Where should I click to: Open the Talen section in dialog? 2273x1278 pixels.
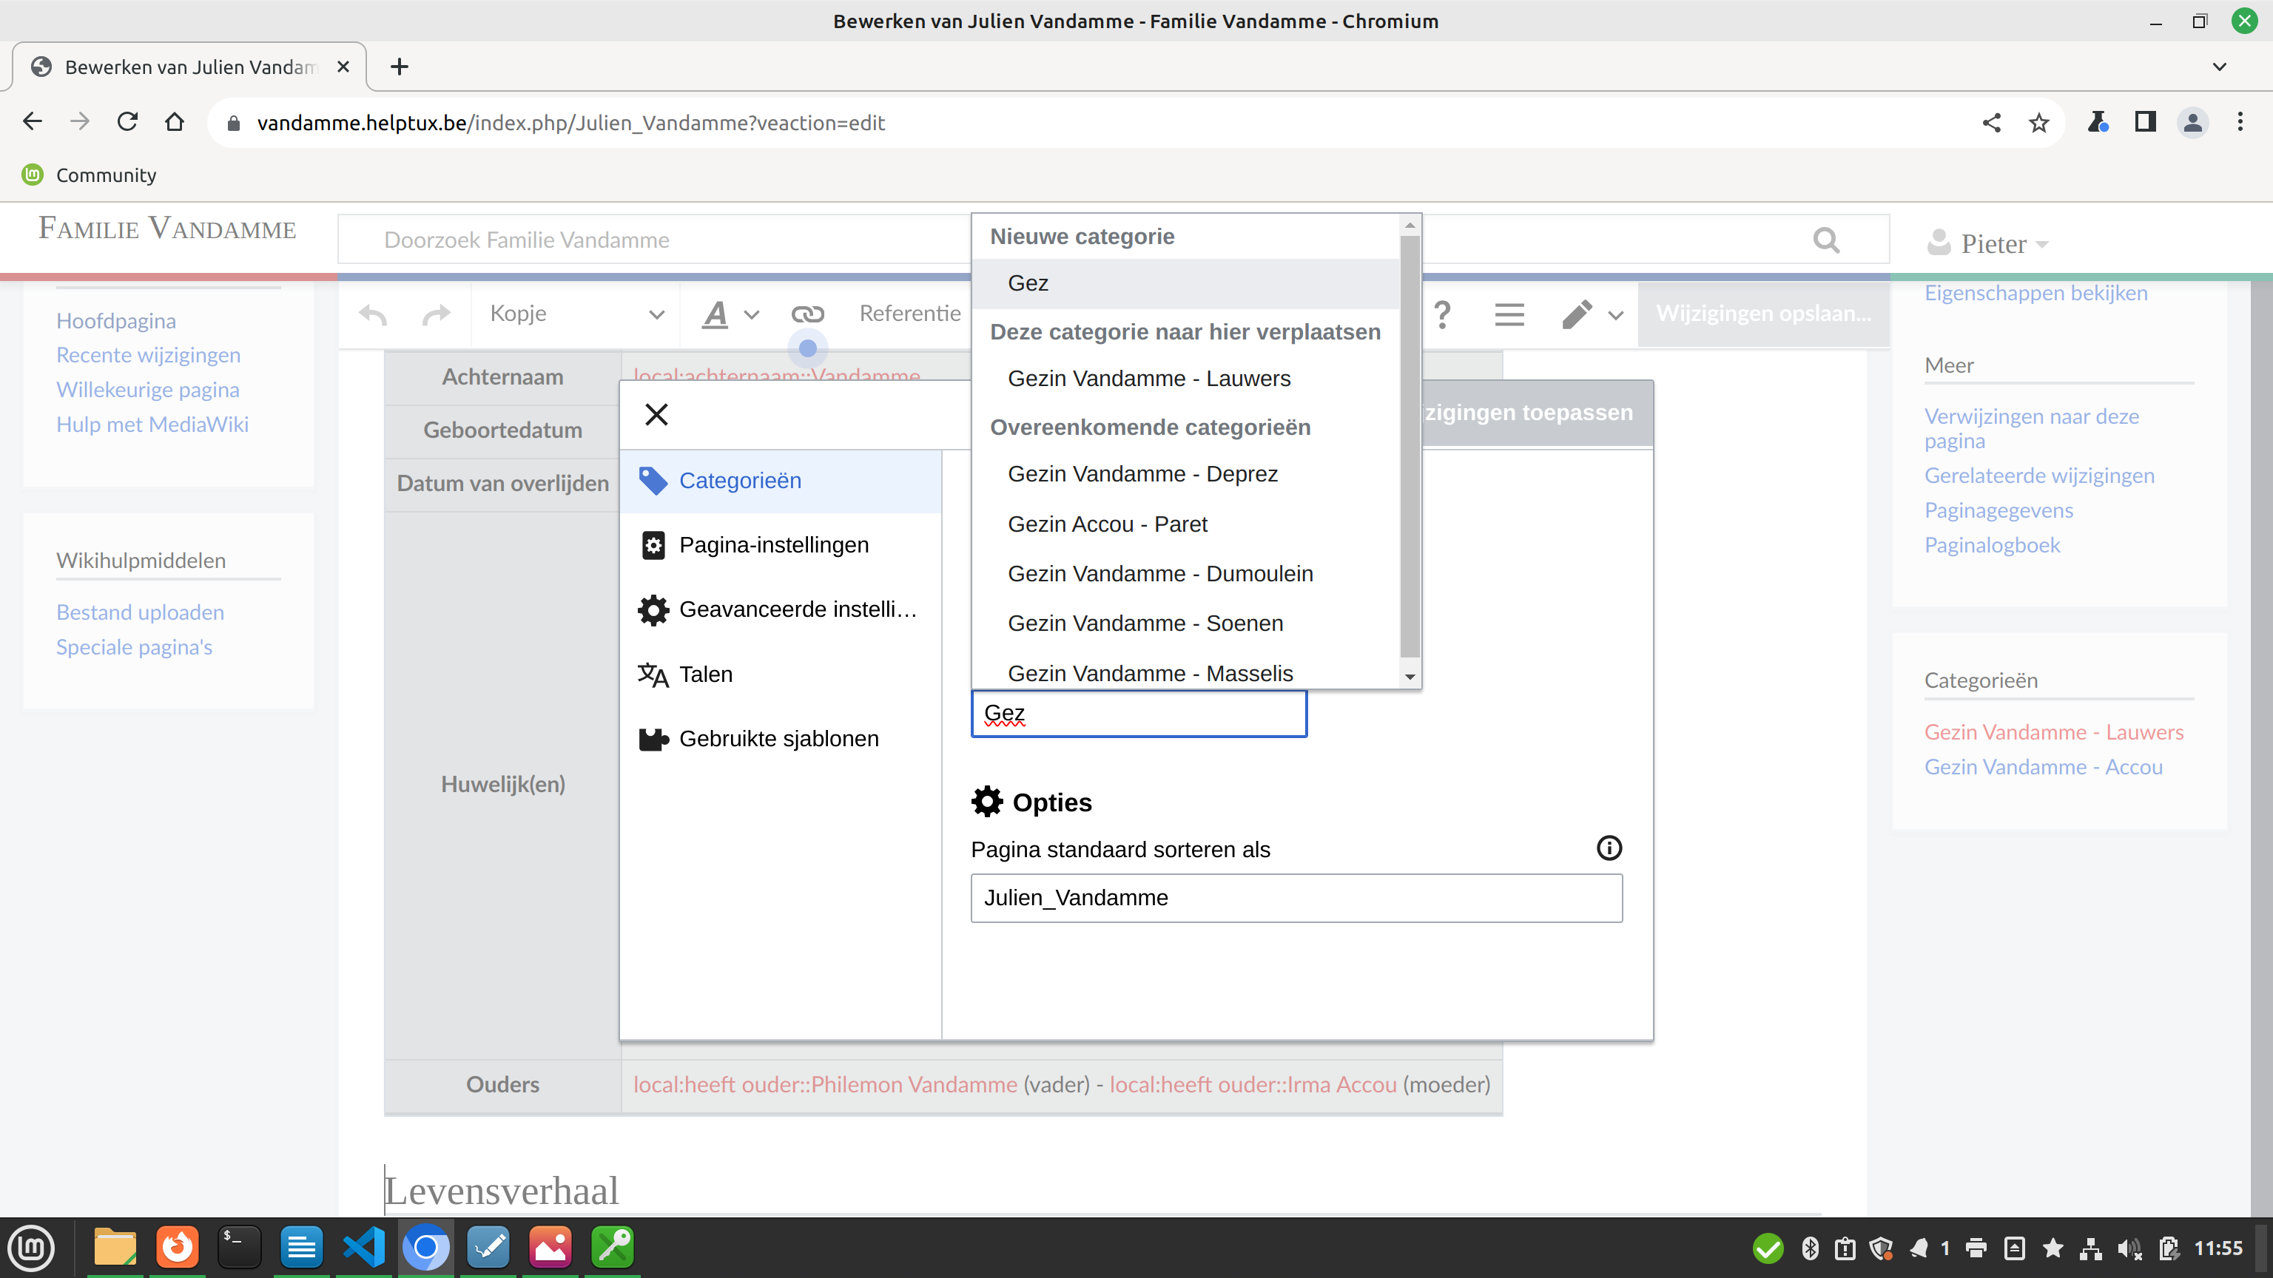(706, 674)
